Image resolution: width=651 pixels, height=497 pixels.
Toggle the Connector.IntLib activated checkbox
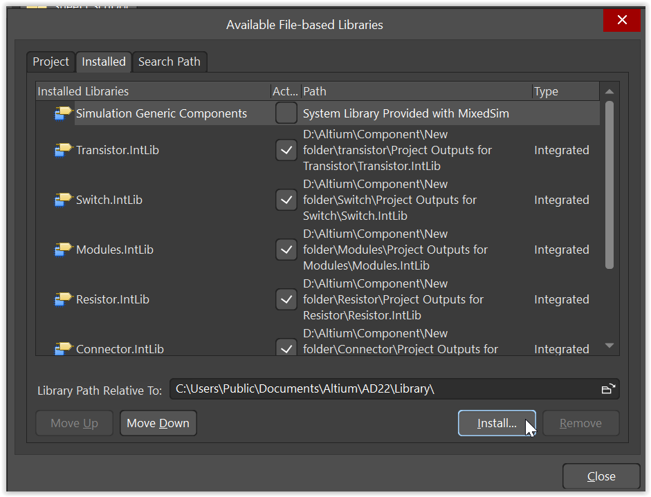coord(286,347)
